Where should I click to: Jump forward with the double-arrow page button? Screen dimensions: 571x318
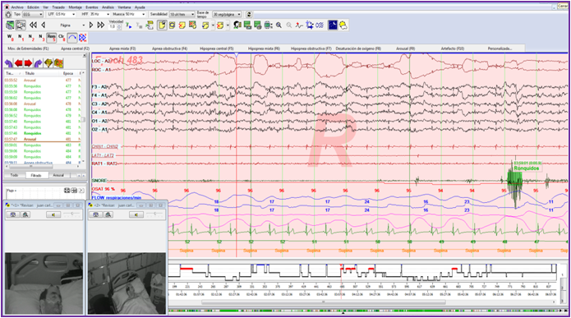coord(101,25)
